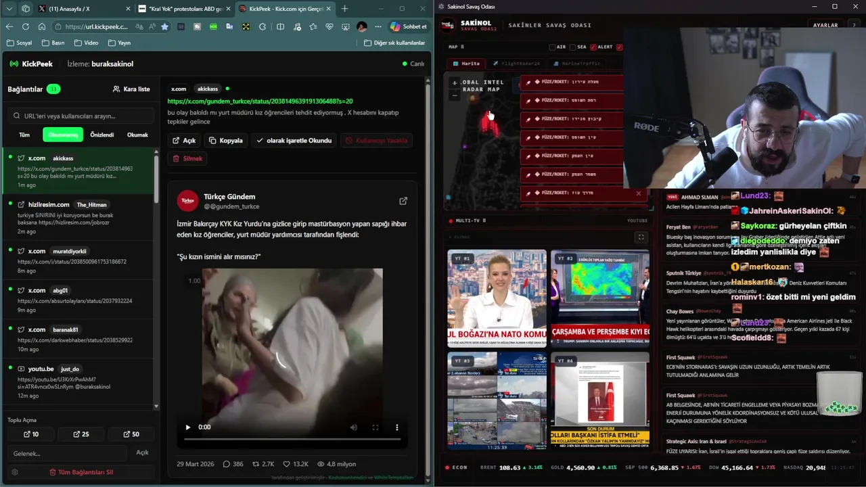Open KickPeek settings gear icon
Viewport: 866px width, 487px height.
(15, 472)
